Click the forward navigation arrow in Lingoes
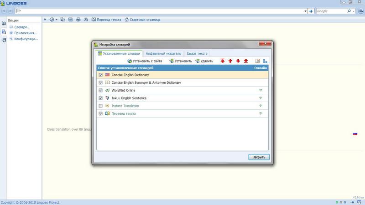 click(10, 11)
